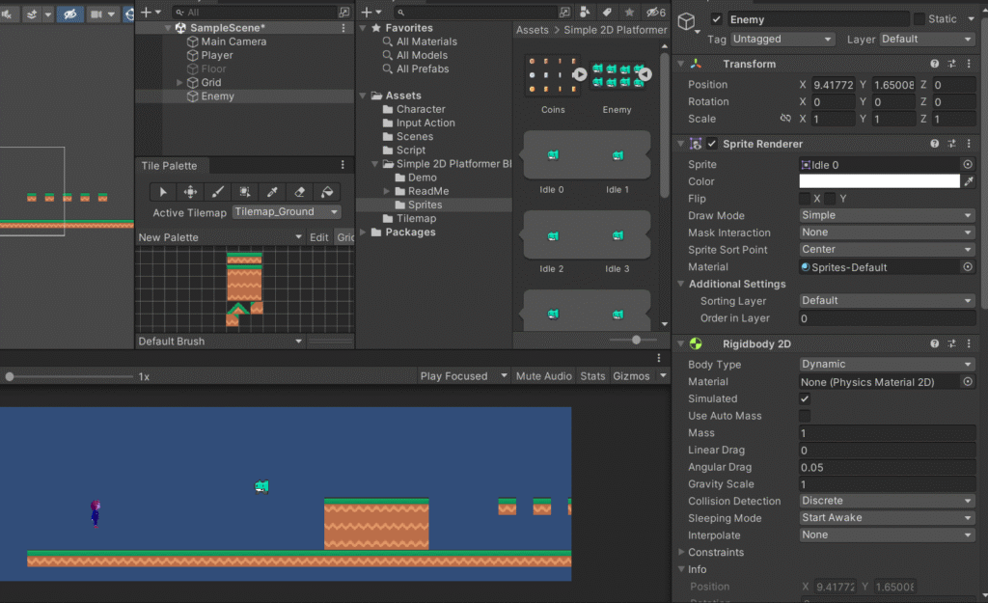This screenshot has height=603, width=988.
Task: Click the Scale constrained proportions link icon
Action: click(785, 119)
